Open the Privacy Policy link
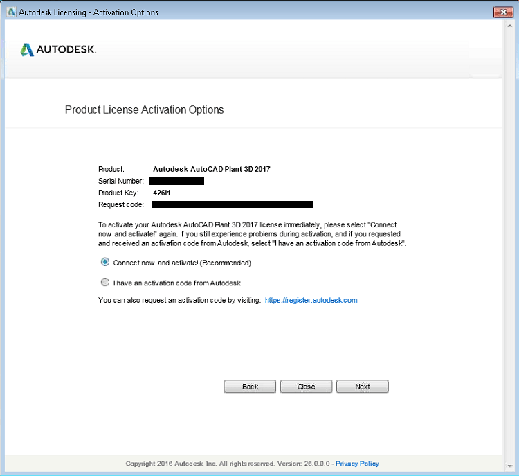 pos(357,464)
